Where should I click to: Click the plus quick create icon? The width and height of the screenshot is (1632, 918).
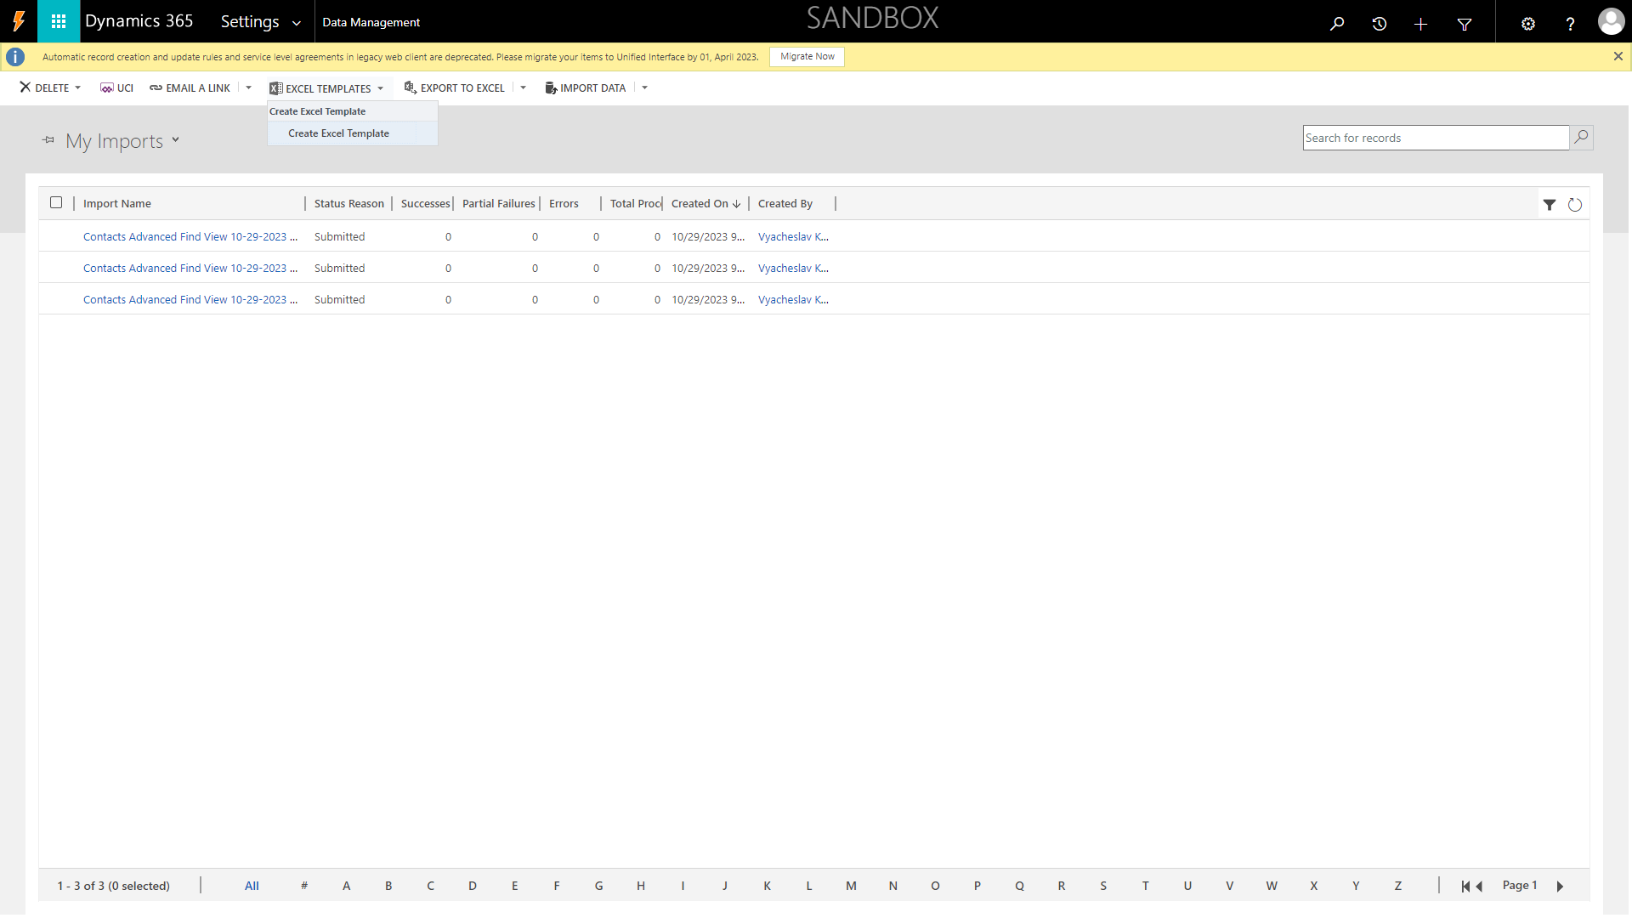tap(1420, 24)
